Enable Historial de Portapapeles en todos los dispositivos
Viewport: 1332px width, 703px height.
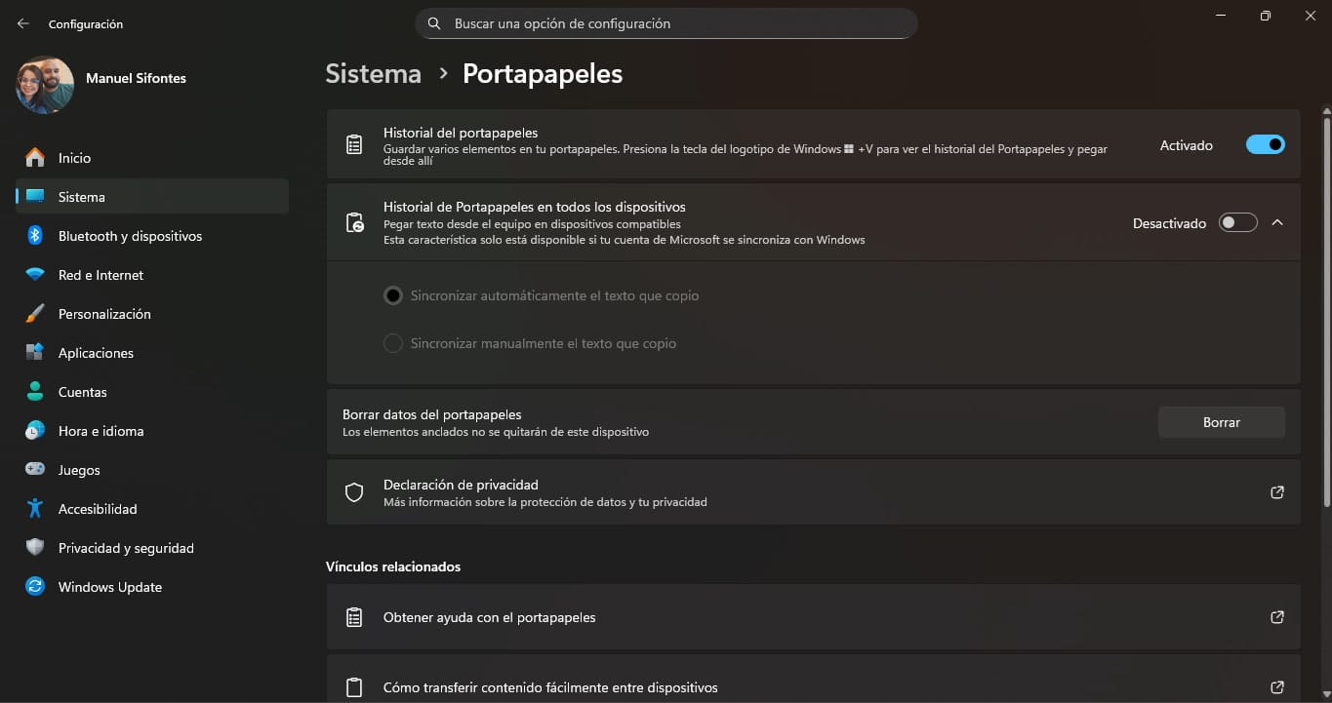pos(1237,222)
